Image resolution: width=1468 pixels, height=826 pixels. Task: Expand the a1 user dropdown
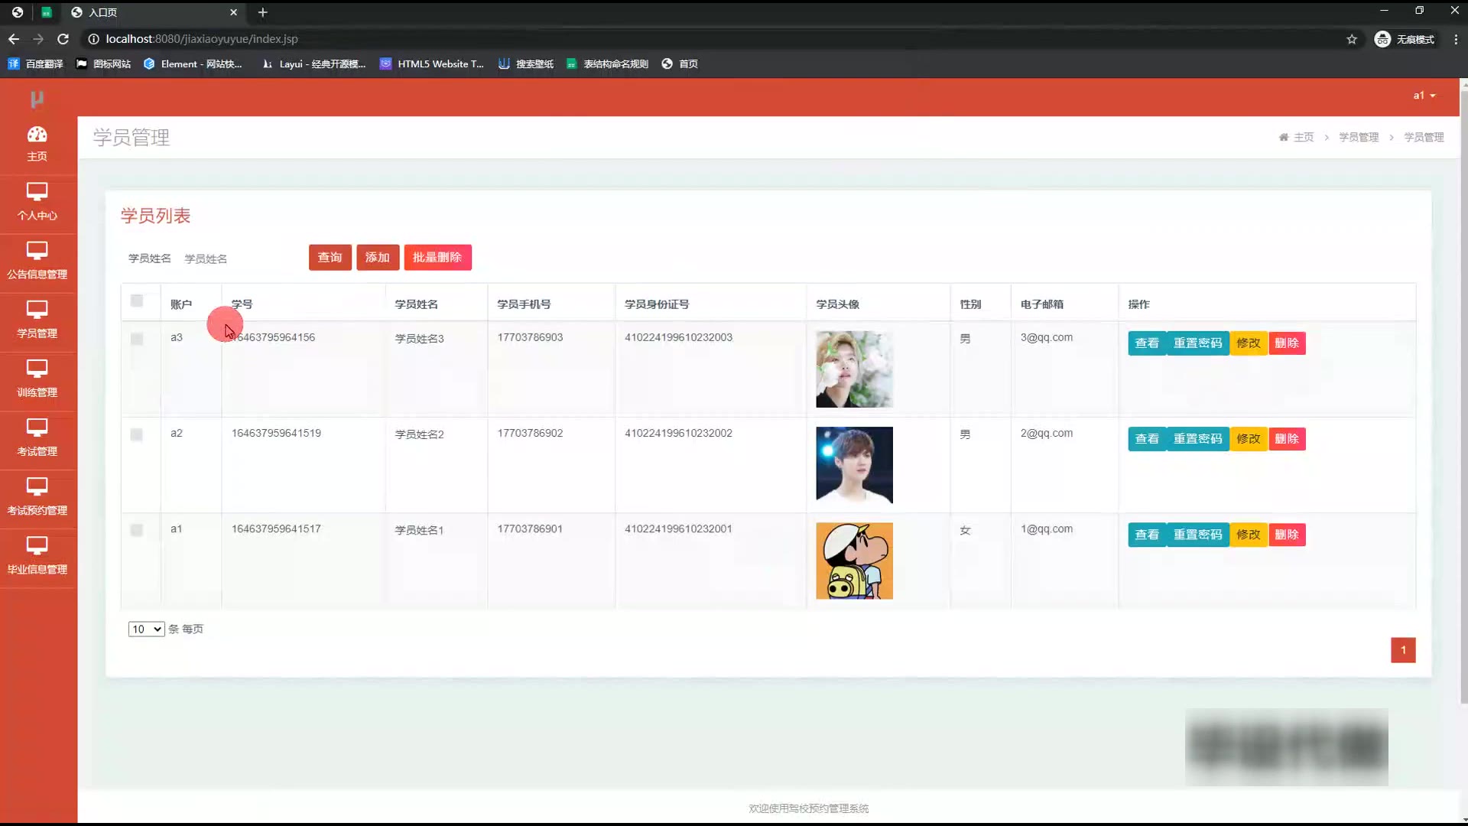[x=1424, y=96]
